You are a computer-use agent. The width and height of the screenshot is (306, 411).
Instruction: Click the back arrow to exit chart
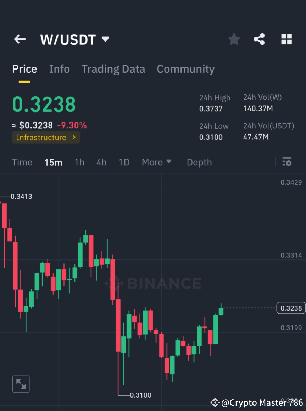tap(20, 39)
